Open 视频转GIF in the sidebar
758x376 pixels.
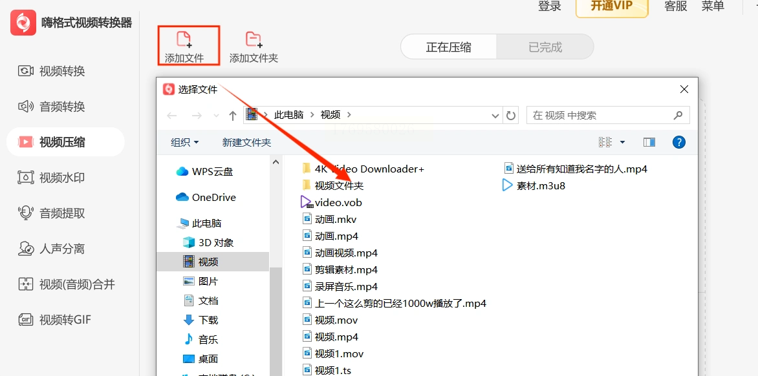pos(54,320)
